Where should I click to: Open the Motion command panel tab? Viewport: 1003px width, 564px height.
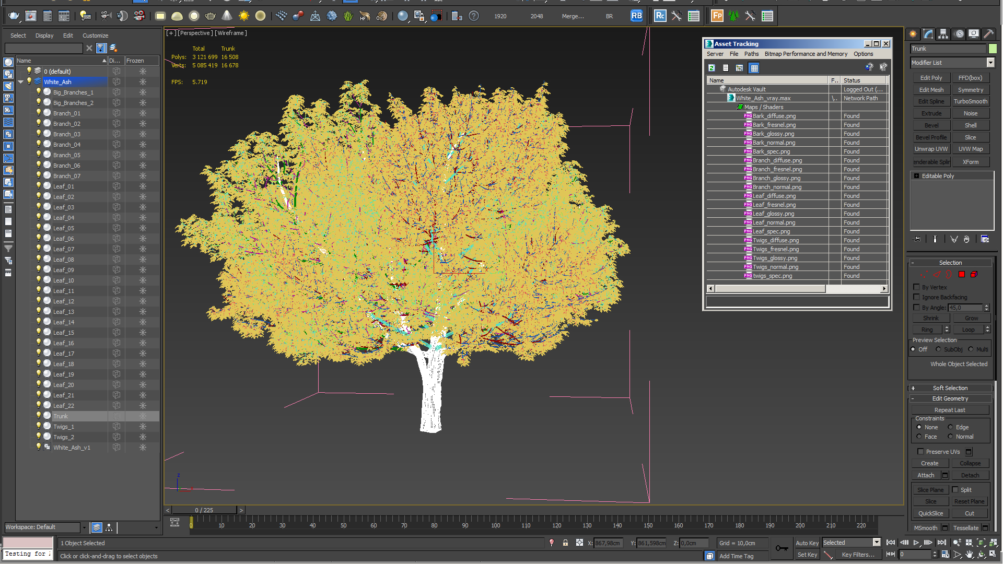pos(959,34)
